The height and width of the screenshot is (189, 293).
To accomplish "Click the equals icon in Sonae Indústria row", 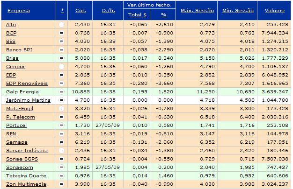I will [61, 150].
